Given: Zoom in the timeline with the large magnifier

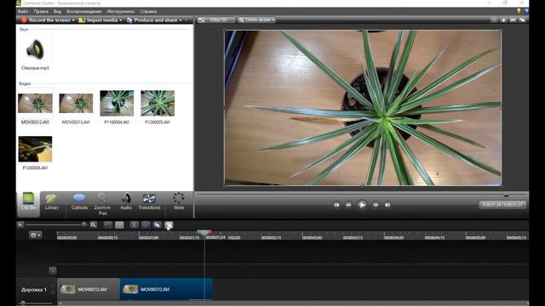Looking at the screenshot, I should [x=93, y=224].
